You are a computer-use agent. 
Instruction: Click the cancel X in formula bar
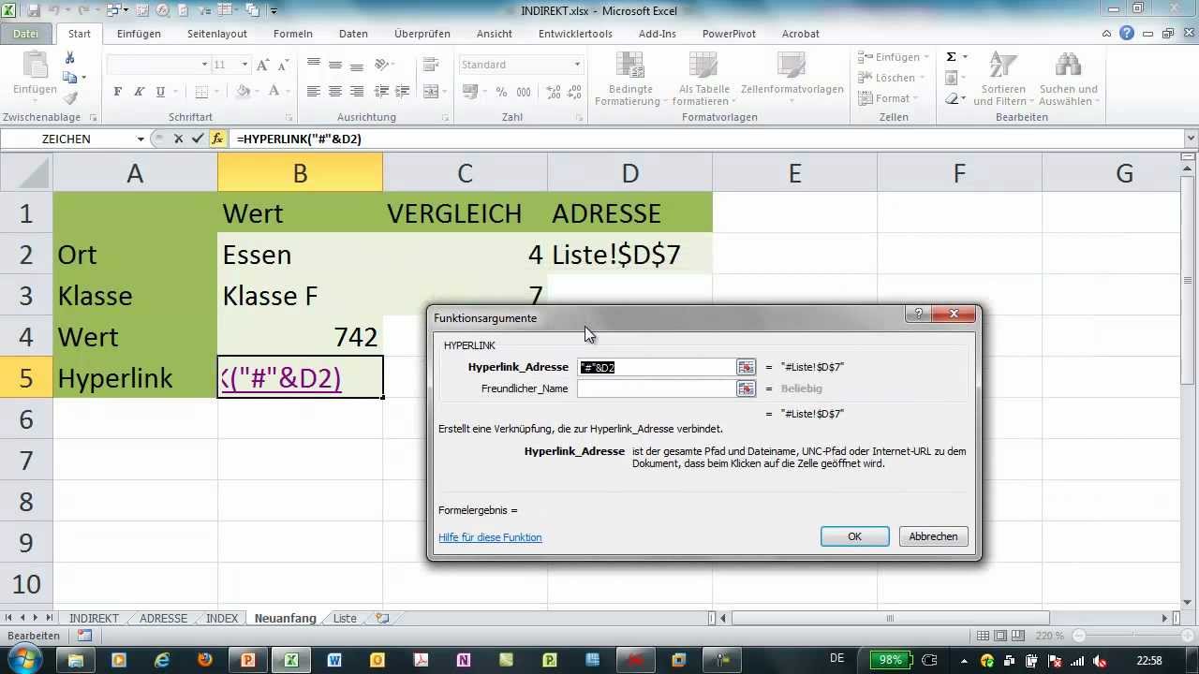178,139
